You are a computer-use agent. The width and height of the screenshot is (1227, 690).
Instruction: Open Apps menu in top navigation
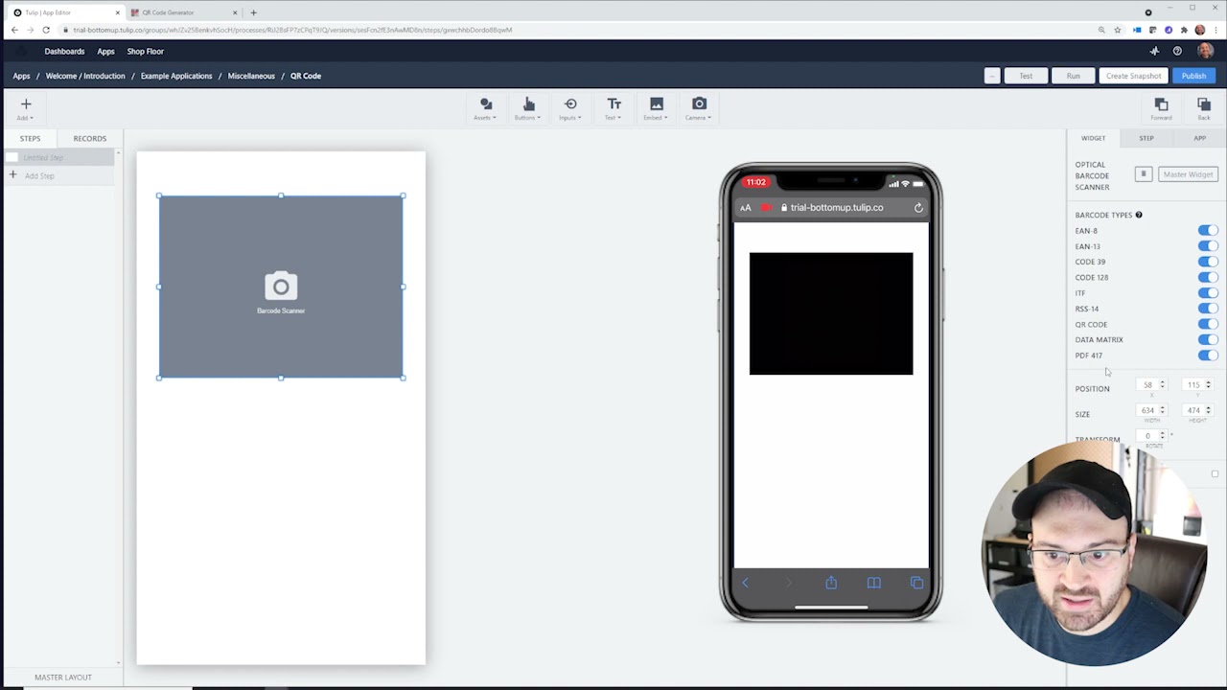point(105,51)
